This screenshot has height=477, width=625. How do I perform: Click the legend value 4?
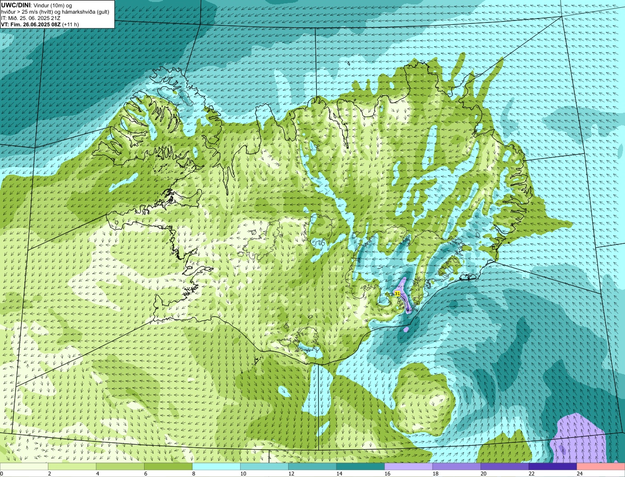98,474
